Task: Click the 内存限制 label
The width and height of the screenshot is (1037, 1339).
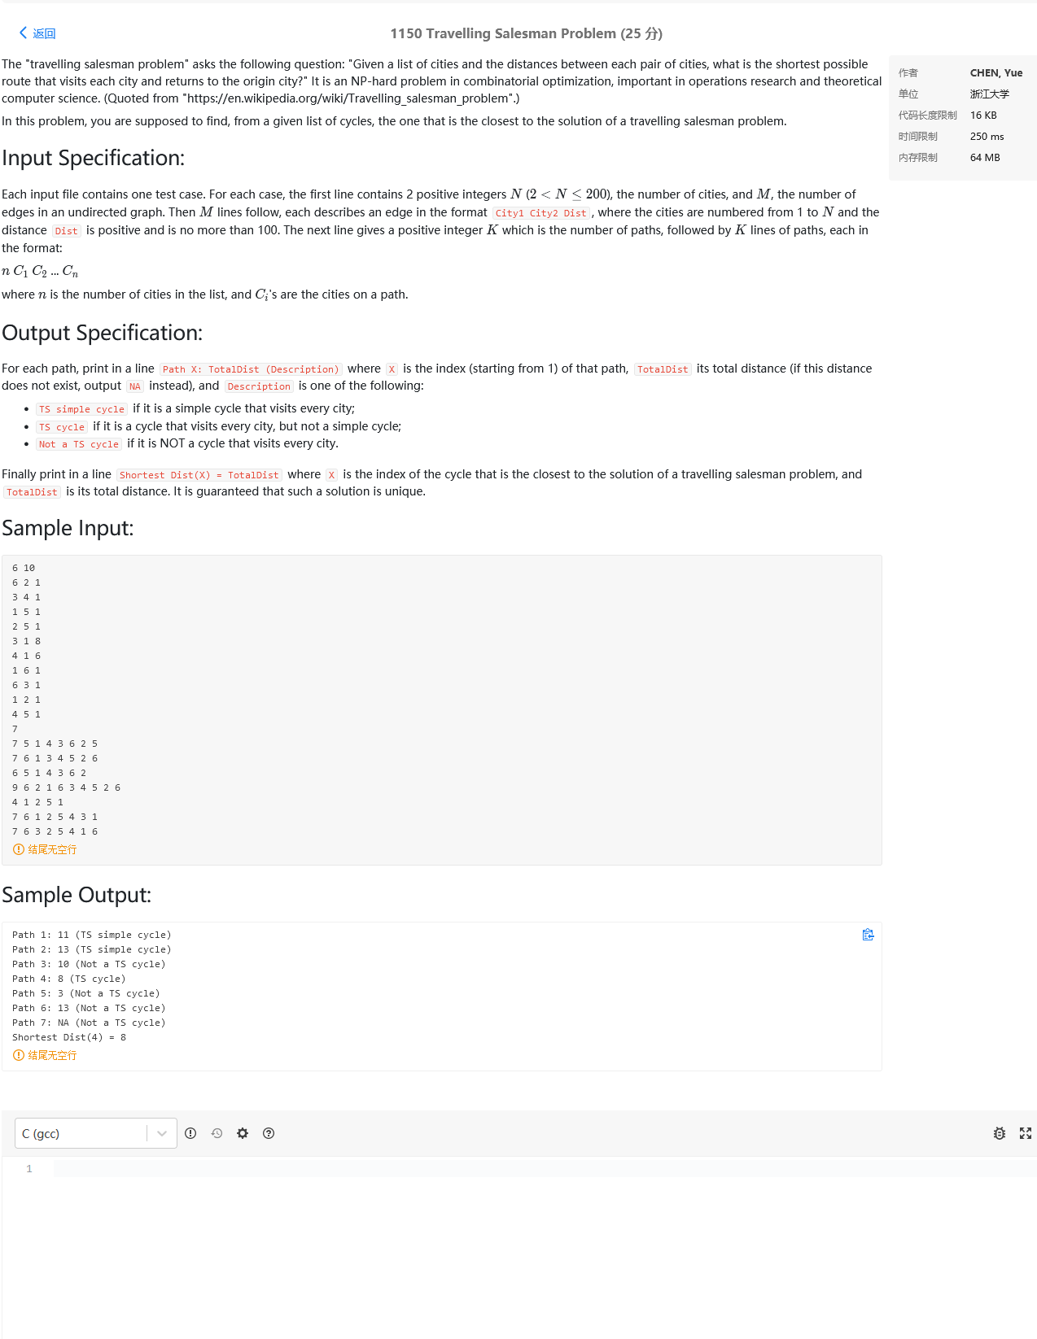Action: pos(918,157)
